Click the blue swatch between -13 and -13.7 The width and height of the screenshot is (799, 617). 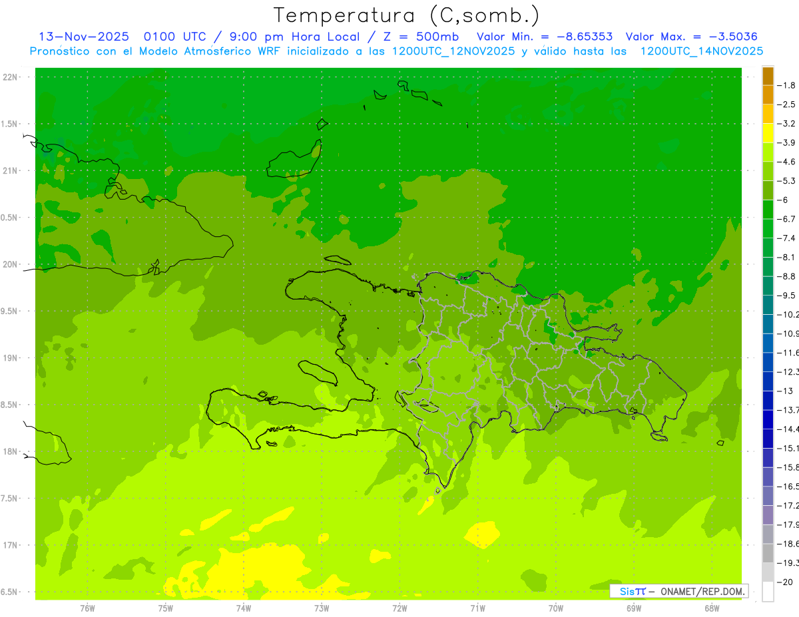(768, 401)
